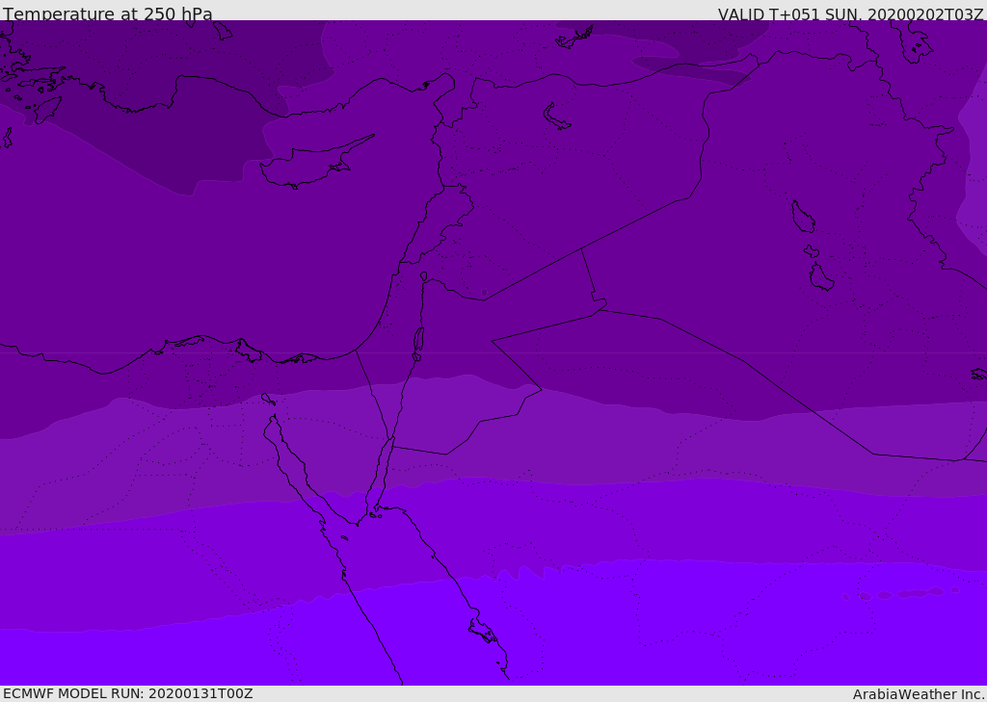The image size is (987, 702).
Task: Click the 'ECMWF MODEL RUN: 20200131T00Z' label
Action: coord(128,693)
